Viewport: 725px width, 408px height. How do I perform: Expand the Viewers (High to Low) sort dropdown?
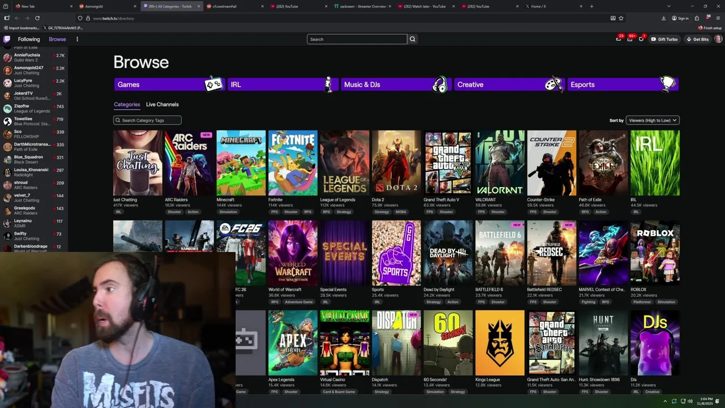652,120
